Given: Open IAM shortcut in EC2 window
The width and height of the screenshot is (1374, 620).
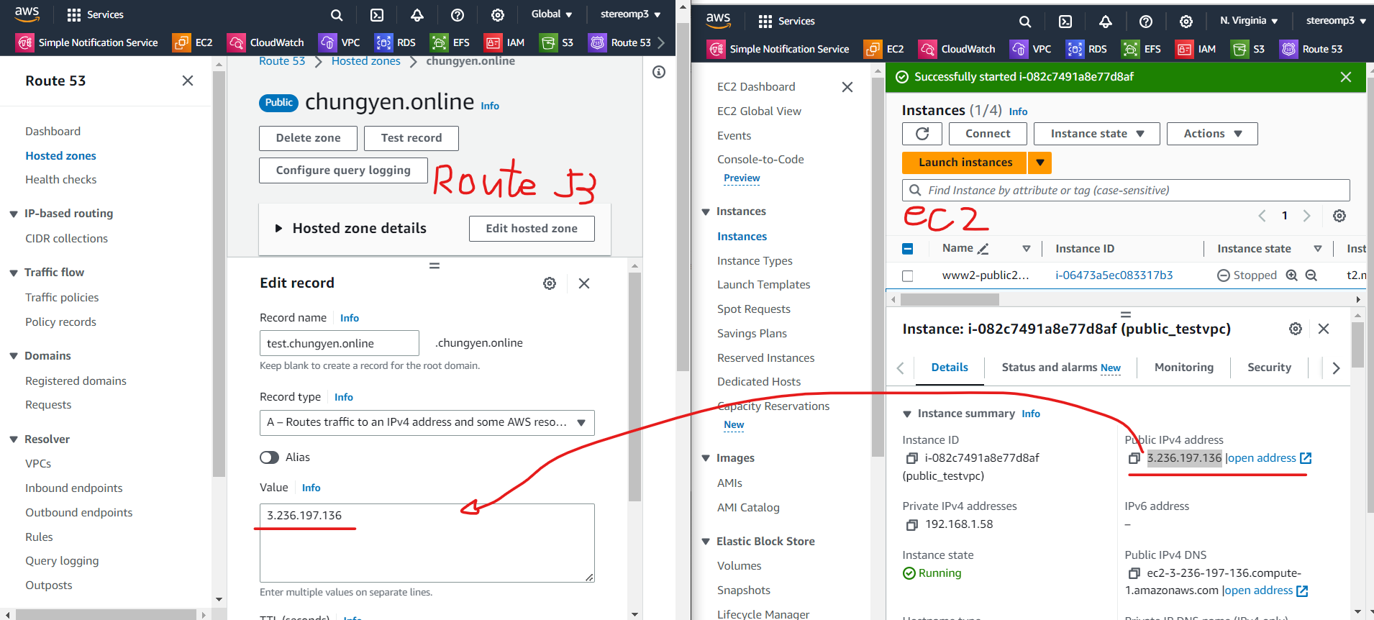Looking at the screenshot, I should pos(1196,49).
